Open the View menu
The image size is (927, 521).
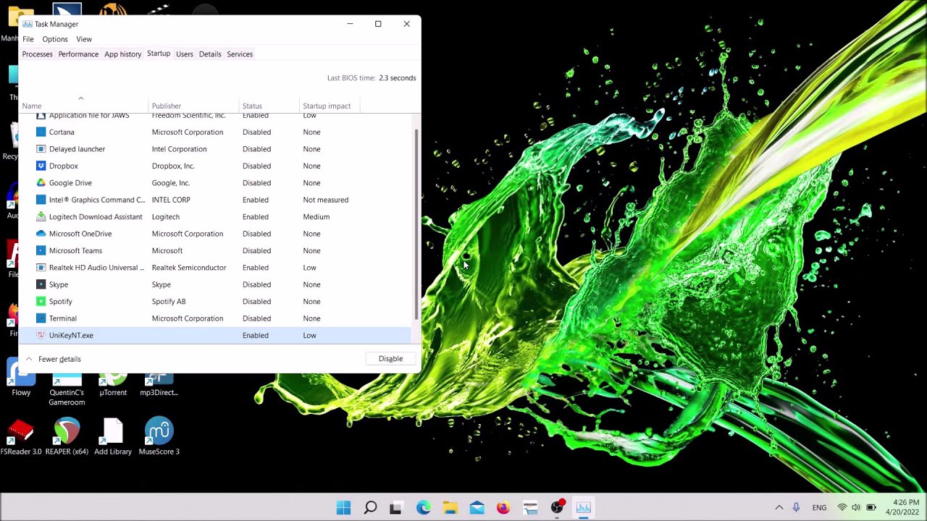click(84, 39)
